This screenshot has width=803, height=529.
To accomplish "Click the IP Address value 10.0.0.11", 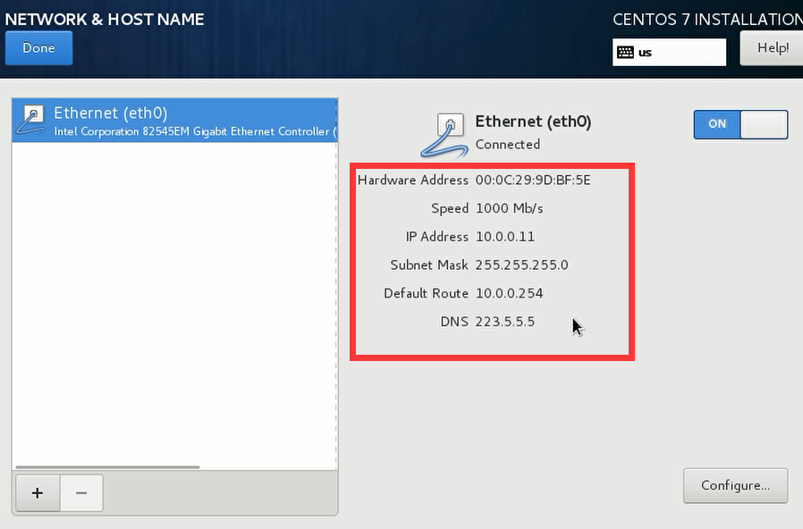I will (x=506, y=237).
